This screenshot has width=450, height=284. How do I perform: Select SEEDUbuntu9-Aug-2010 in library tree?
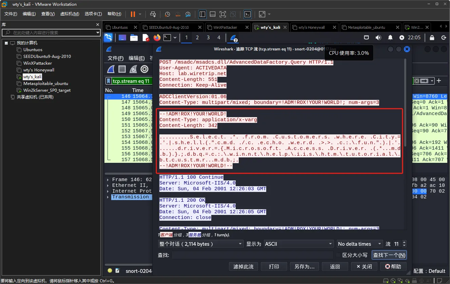[x=47, y=57]
